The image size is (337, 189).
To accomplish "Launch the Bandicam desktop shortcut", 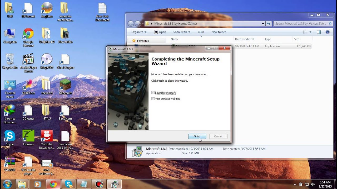I will (65, 113).
